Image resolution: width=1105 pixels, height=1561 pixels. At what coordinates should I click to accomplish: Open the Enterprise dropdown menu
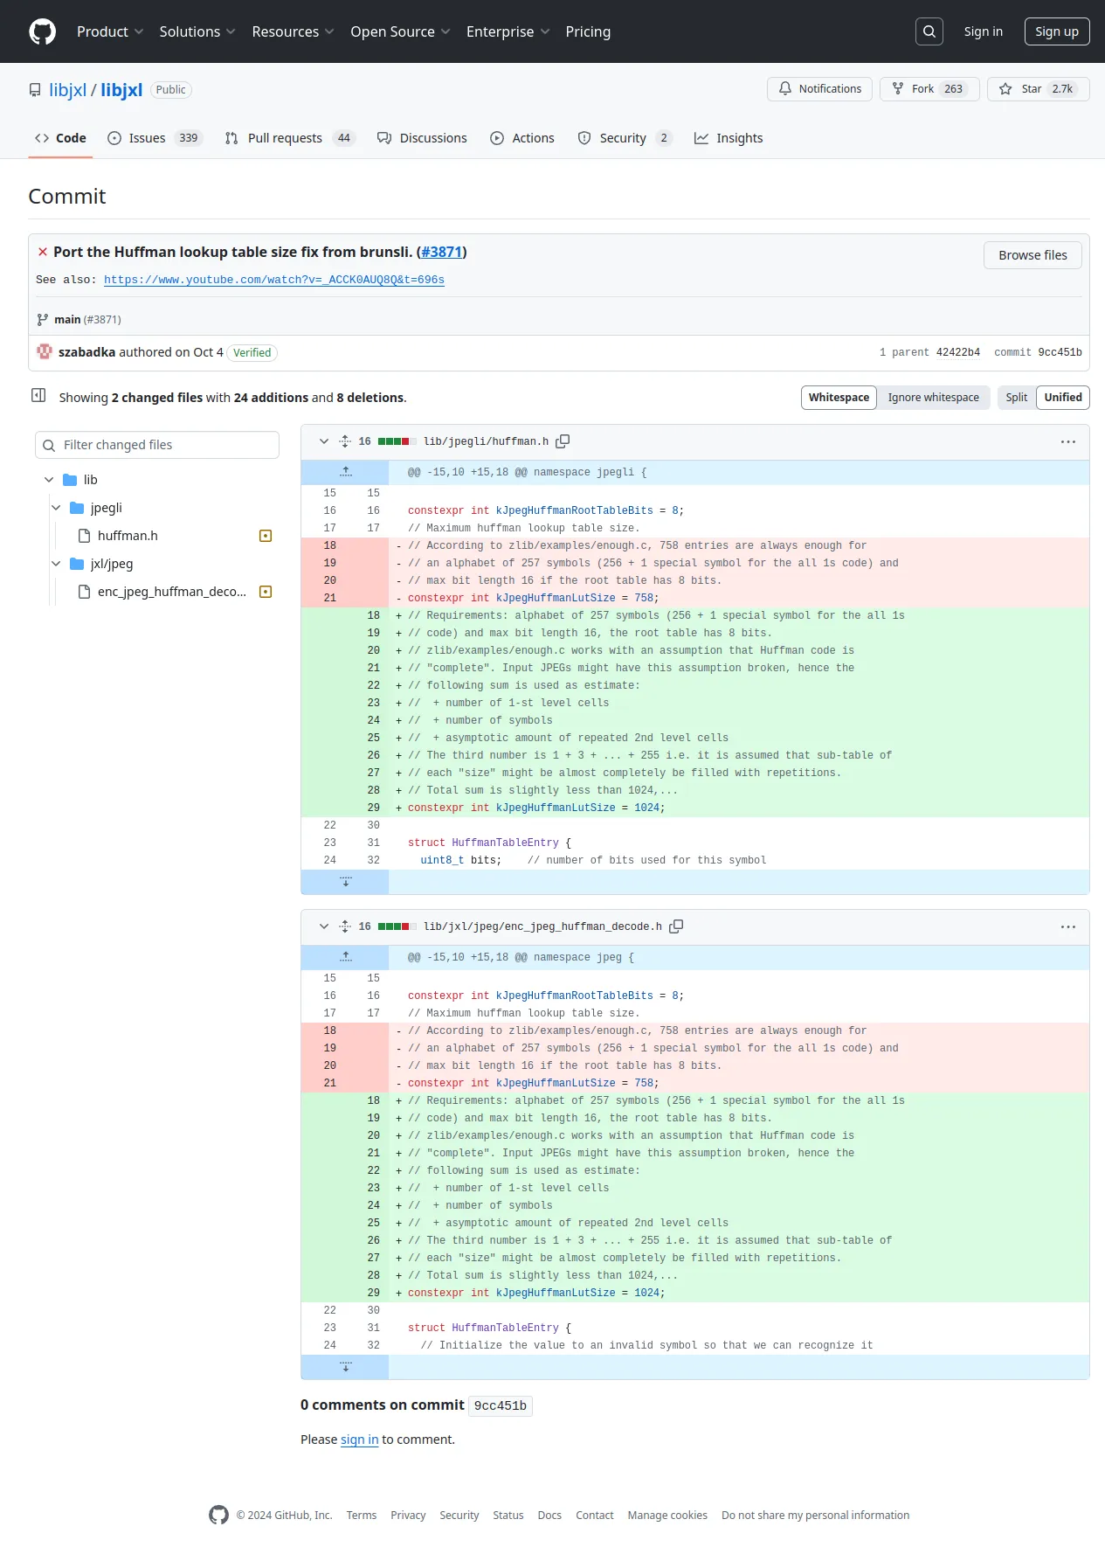coord(508,31)
